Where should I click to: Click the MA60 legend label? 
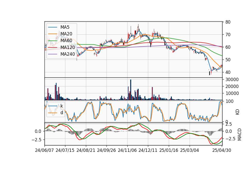coord(66,41)
